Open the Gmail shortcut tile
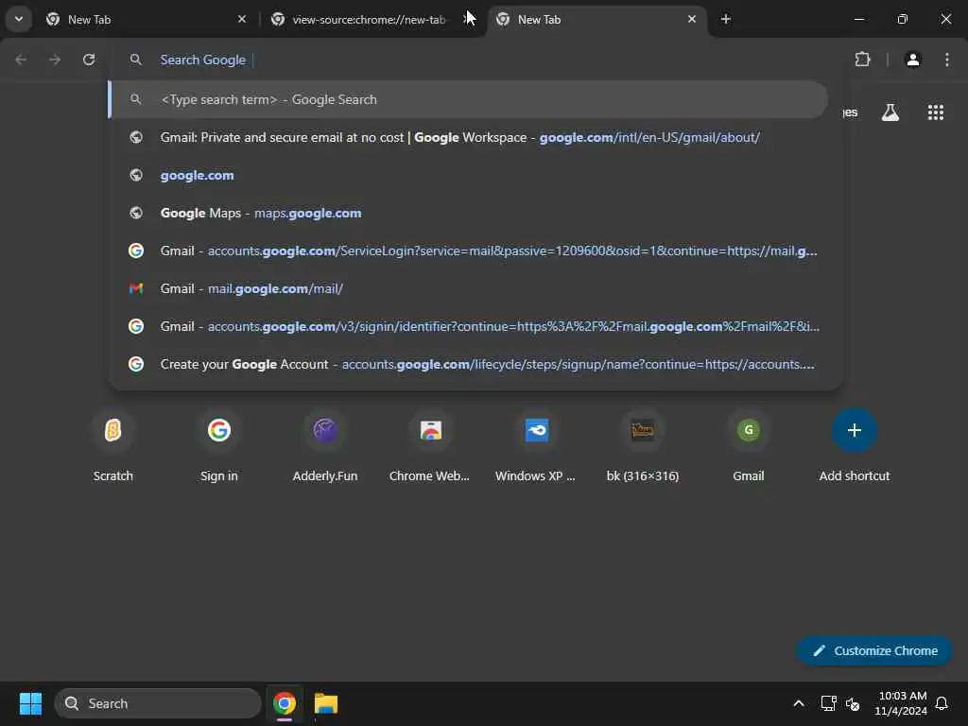968x726 pixels. coord(749,446)
